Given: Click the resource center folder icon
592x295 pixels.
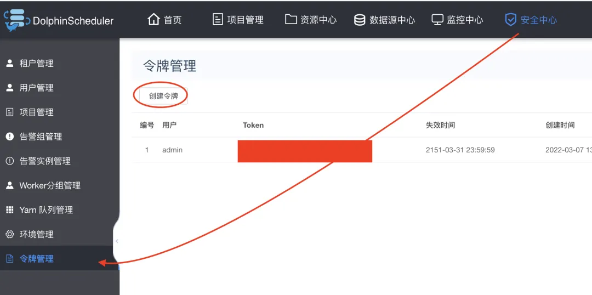Looking at the screenshot, I should tap(291, 19).
